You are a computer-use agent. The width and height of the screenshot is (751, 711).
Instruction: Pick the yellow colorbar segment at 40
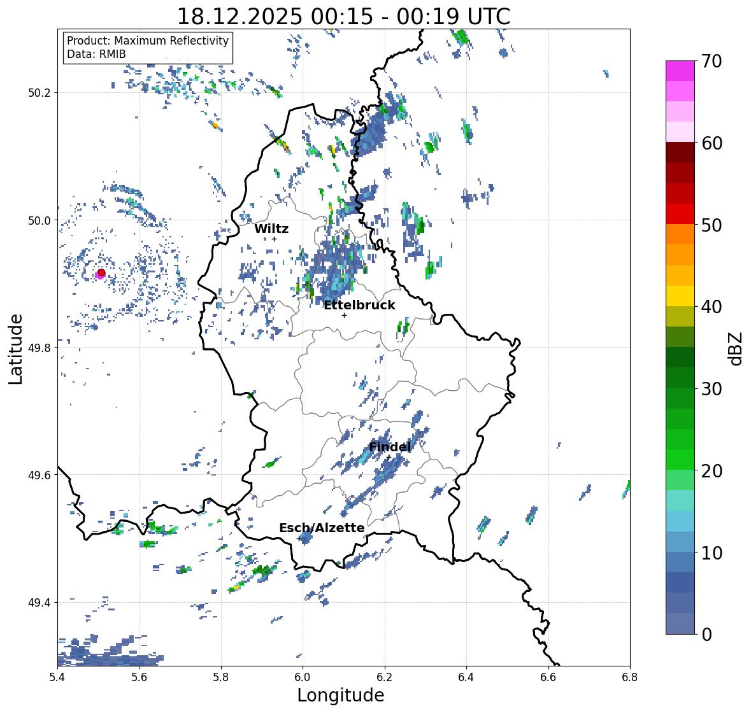point(680,296)
